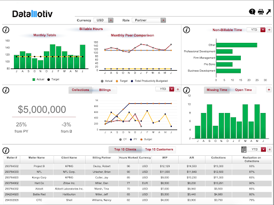Click Abbott Laboratories Inc. client name
The height and width of the screenshot is (205, 274).
tap(69, 189)
